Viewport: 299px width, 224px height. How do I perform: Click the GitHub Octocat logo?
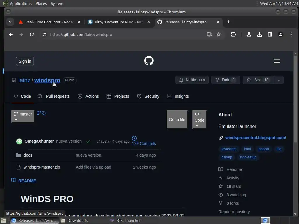tap(149, 61)
